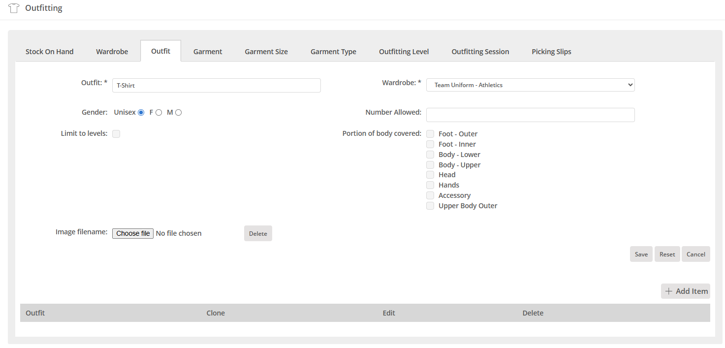725x348 pixels.
Task: Enable the Limit to levels checkbox
Action: point(116,134)
